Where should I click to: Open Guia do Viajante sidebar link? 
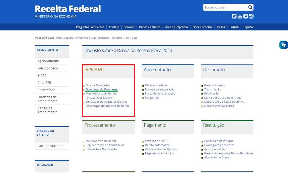pyautogui.click(x=50, y=146)
